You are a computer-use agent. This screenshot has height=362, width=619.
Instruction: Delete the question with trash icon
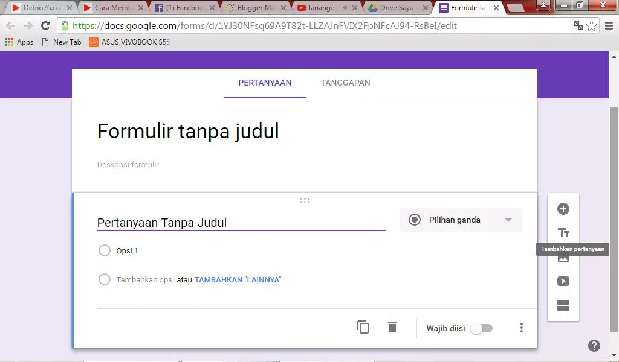coord(392,328)
